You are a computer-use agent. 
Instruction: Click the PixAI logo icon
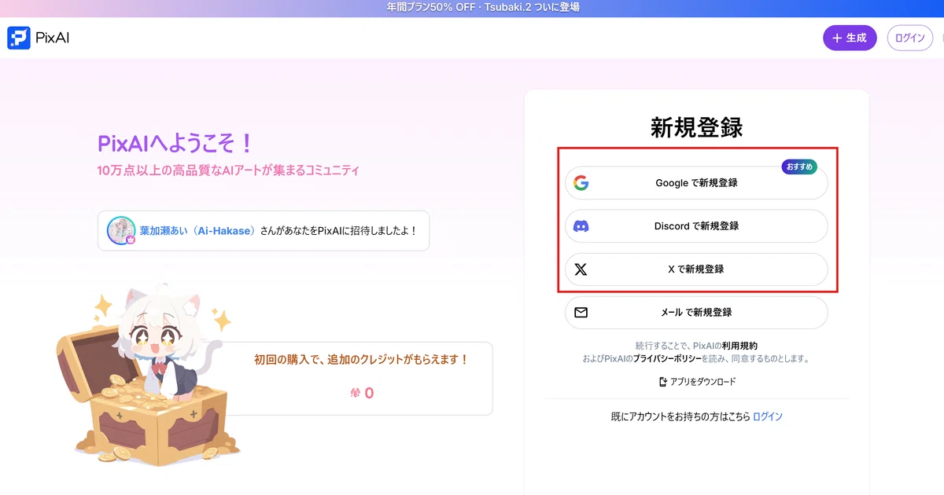click(18, 38)
